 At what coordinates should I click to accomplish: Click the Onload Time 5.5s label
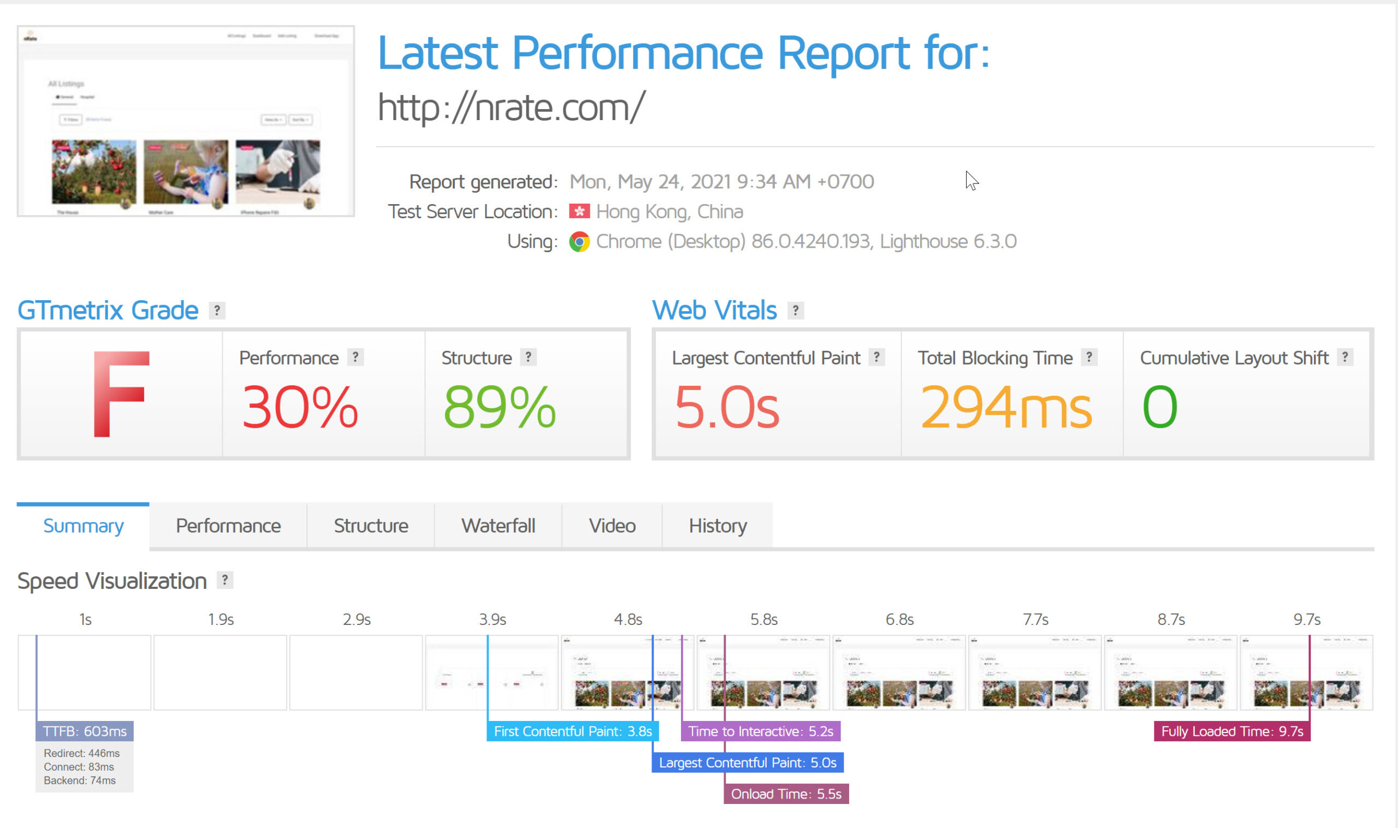pos(786,794)
